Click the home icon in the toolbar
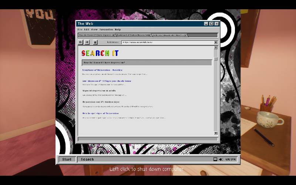The image size is (296, 185). [95, 42]
